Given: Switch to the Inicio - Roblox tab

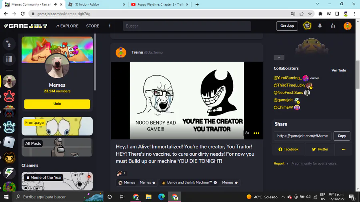Looking at the screenshot, I should click(96, 4).
